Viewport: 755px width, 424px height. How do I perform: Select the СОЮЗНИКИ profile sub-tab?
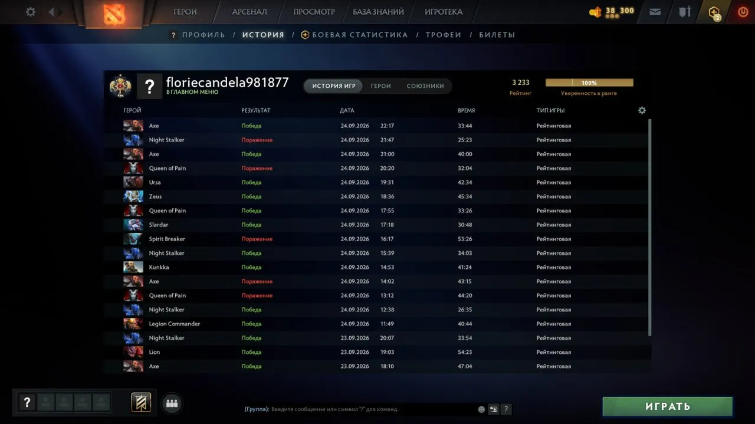coord(425,86)
